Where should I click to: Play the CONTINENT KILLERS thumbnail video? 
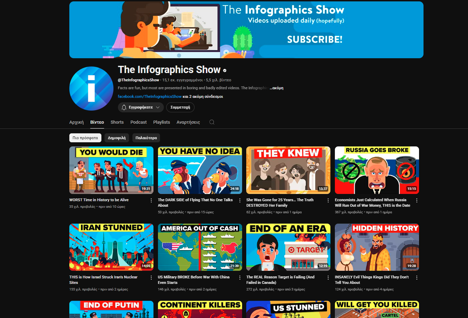click(x=200, y=309)
